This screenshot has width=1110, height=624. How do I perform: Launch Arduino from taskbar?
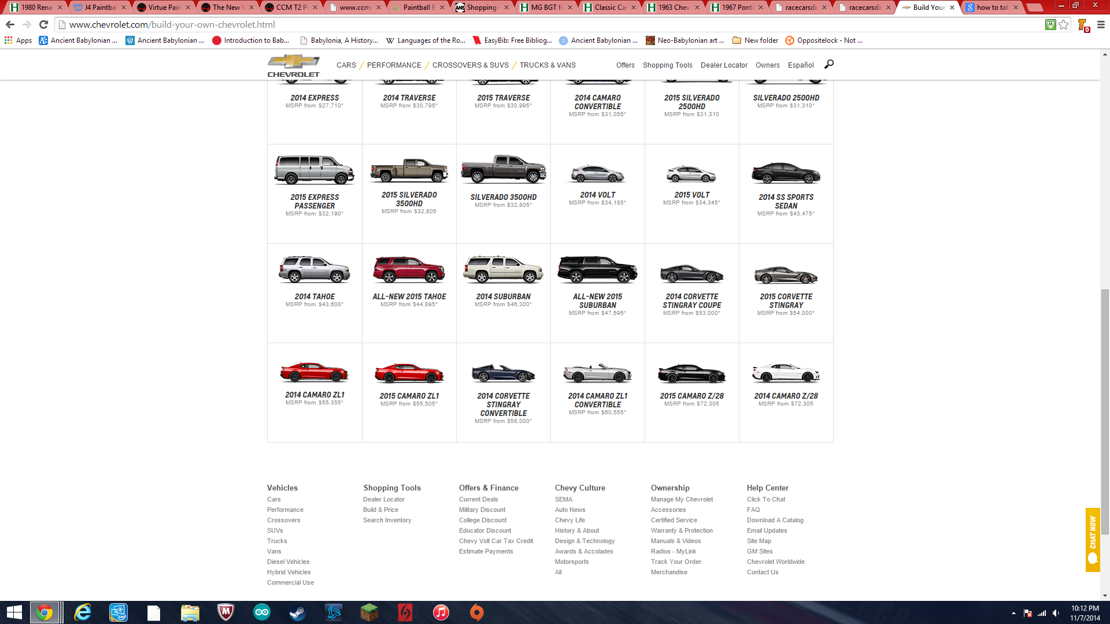pyautogui.click(x=261, y=612)
